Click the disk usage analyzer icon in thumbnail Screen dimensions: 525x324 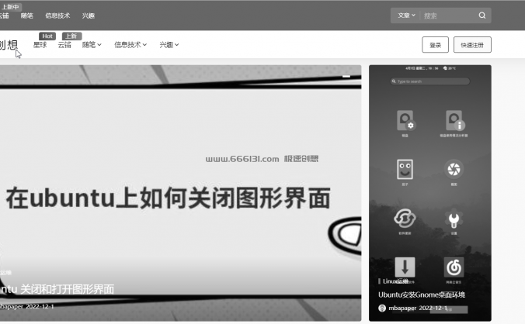click(454, 120)
